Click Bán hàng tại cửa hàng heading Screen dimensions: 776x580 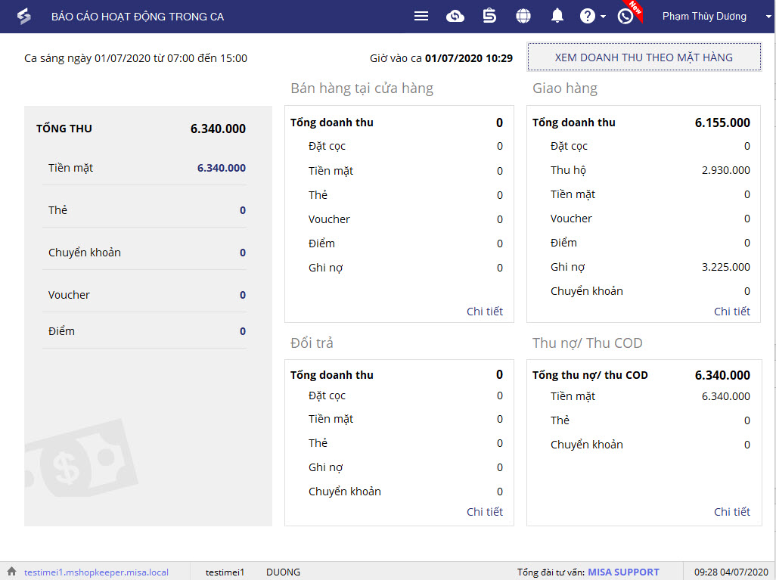362,88
